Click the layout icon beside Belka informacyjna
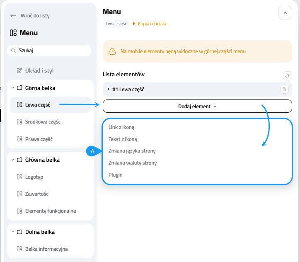Viewport: 300px width, 262px height. [x=19, y=249]
